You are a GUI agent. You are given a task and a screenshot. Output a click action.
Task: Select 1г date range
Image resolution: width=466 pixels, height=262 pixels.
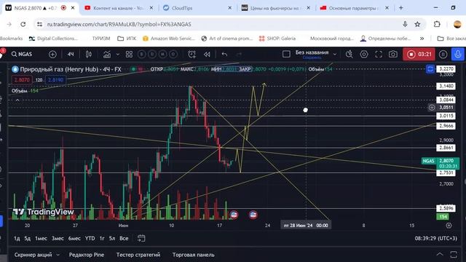click(x=102, y=238)
